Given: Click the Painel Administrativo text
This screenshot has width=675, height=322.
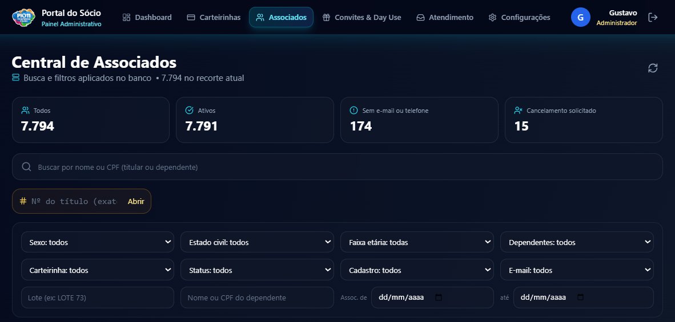Looking at the screenshot, I should click(71, 24).
